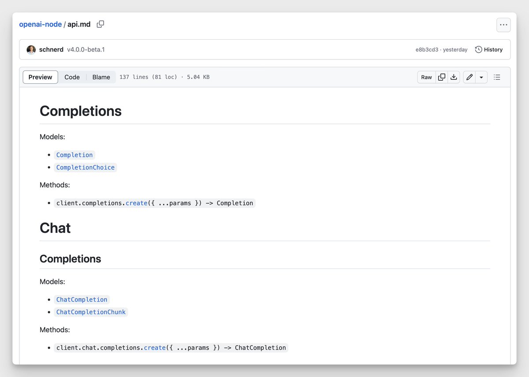Open the schnerd author profile link

click(51, 50)
